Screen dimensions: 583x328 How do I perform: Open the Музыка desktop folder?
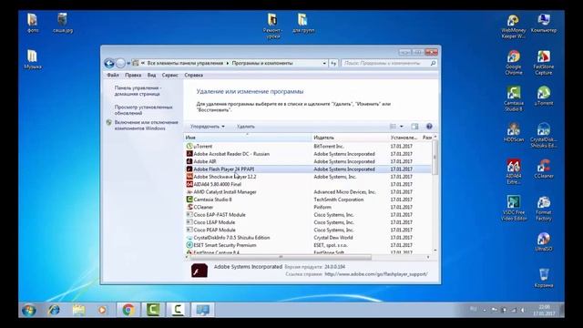(x=33, y=59)
